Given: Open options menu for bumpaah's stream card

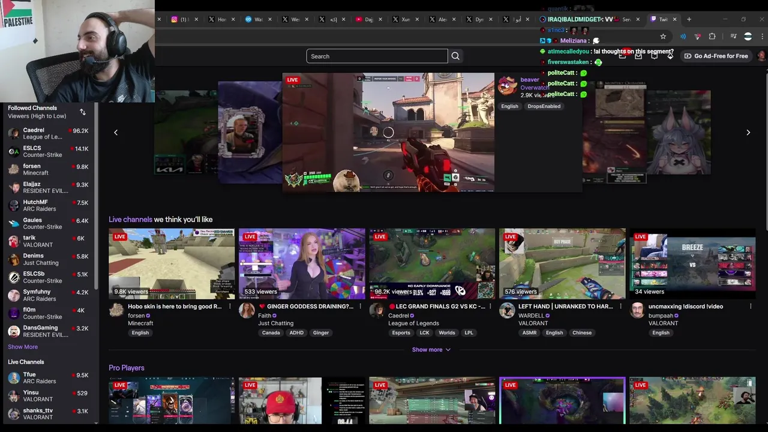Looking at the screenshot, I should tap(751, 307).
